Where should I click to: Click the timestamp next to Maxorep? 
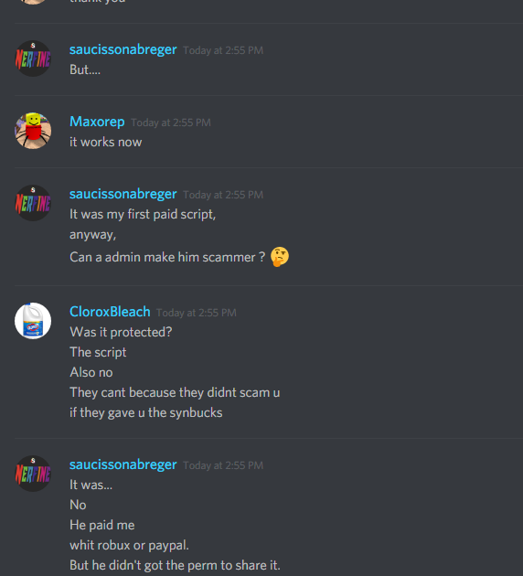pyautogui.click(x=171, y=123)
